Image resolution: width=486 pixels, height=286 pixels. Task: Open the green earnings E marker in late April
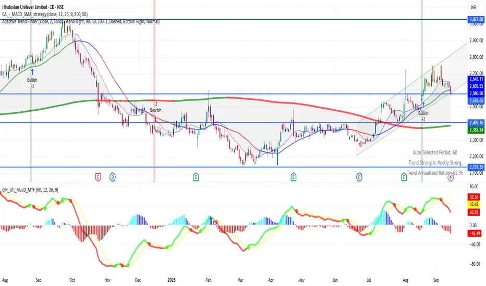(x=294, y=177)
